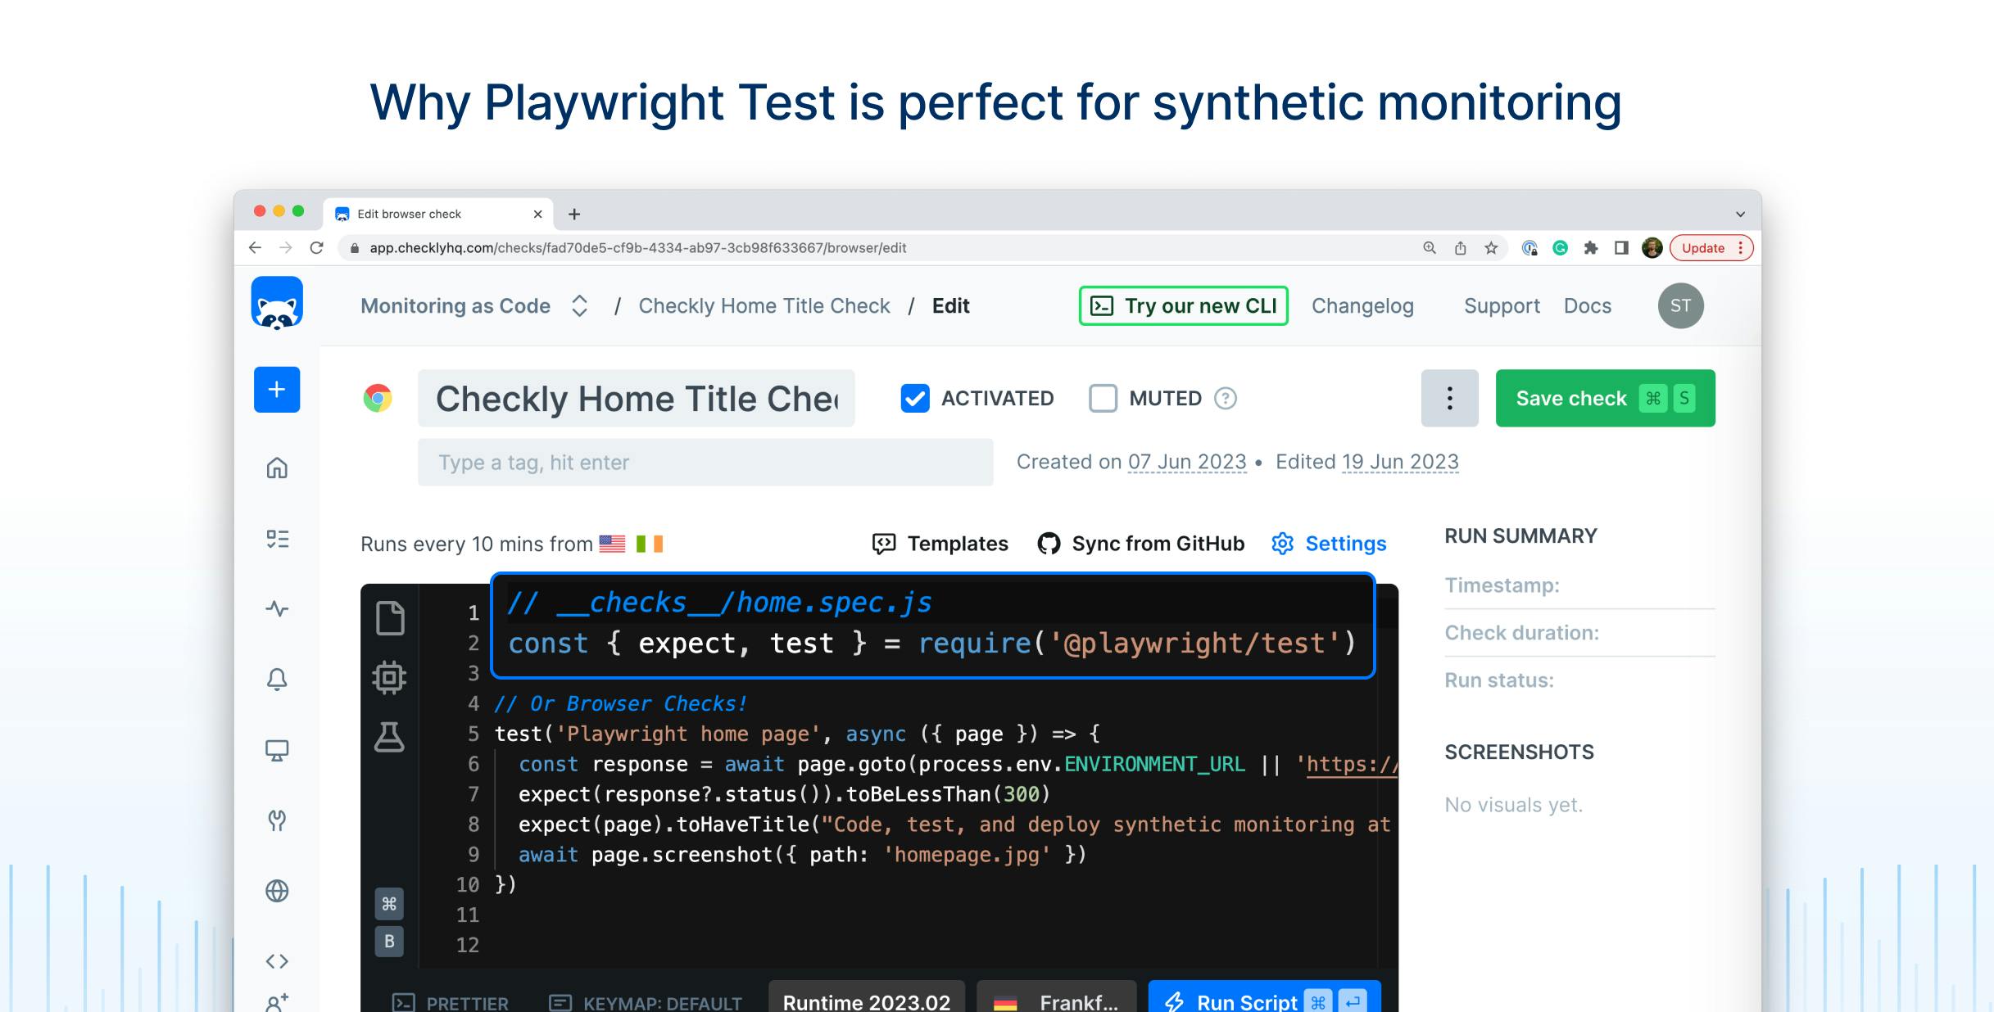
Task: Select the private locations globe icon
Action: point(277,891)
